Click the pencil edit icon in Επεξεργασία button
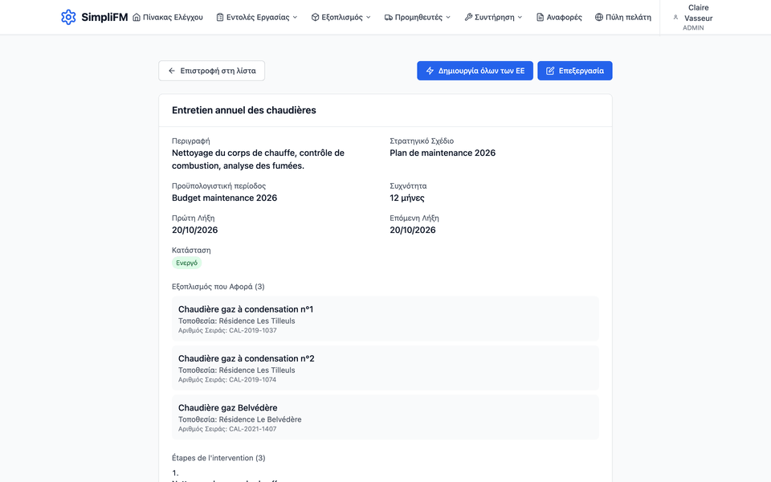This screenshot has height=482, width=771. (x=550, y=71)
